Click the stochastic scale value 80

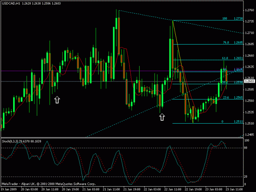(246, 148)
